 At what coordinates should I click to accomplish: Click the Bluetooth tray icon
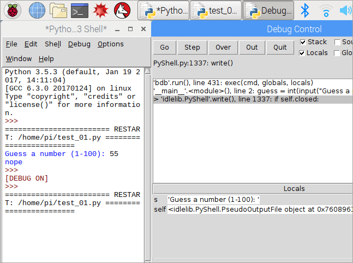(305, 10)
